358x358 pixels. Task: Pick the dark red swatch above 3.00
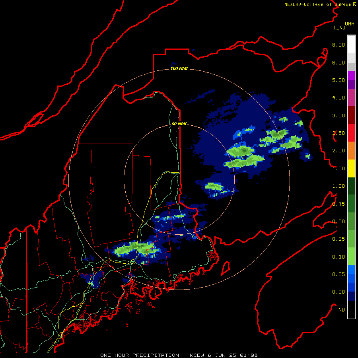[351, 115]
